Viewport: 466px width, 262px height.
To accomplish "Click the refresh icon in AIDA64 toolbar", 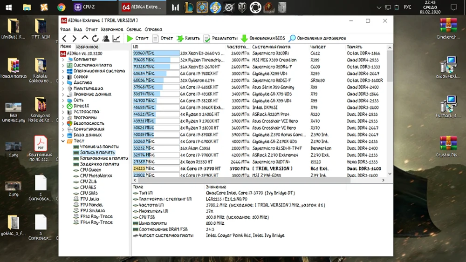I will click(x=95, y=38).
